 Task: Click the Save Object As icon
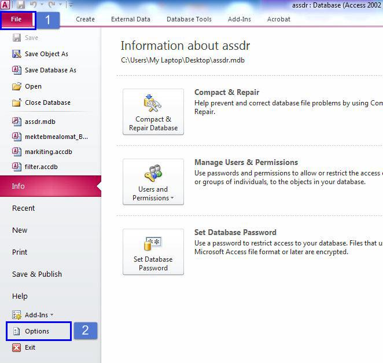click(17, 54)
